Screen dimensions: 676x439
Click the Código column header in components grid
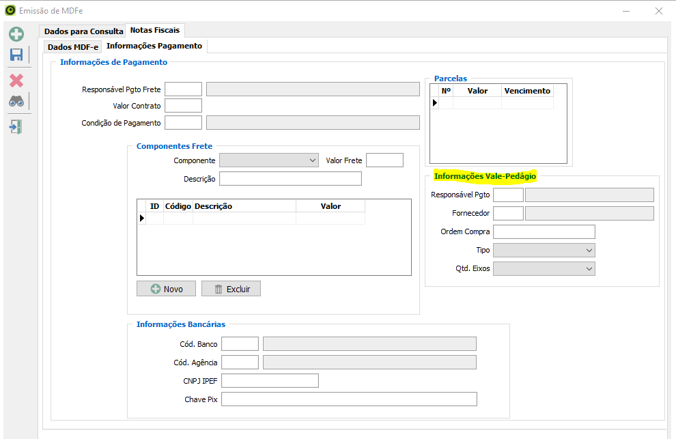[178, 206]
